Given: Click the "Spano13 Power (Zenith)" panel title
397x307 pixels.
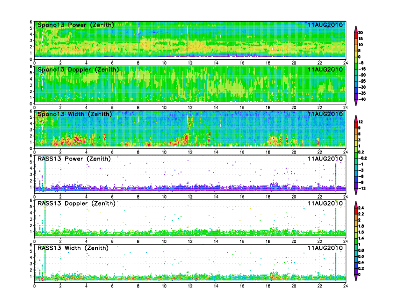Looking at the screenshot, I should pos(76,25).
